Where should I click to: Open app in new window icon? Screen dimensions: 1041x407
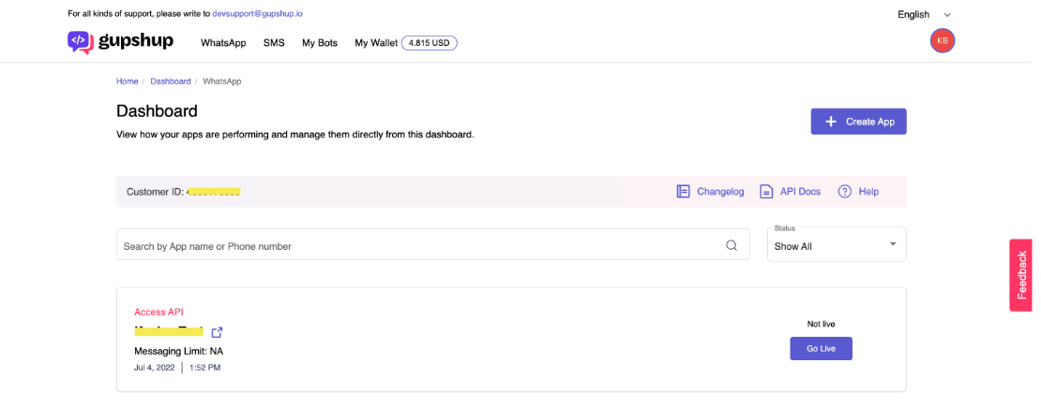pyautogui.click(x=217, y=332)
